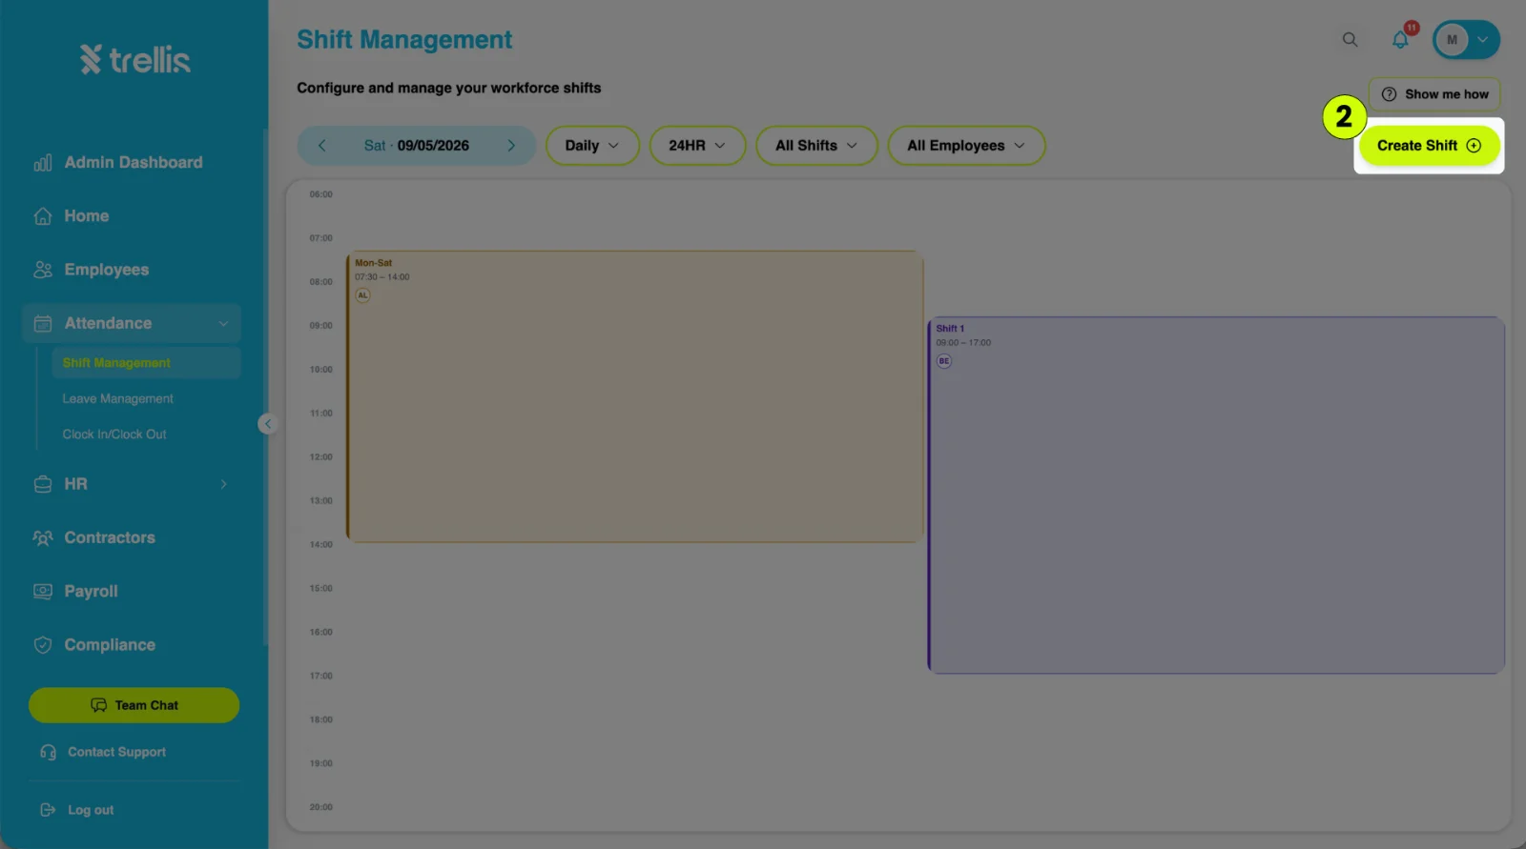Expand the user account menu chevron
Screen dimensions: 1526x849
(x=1483, y=40)
